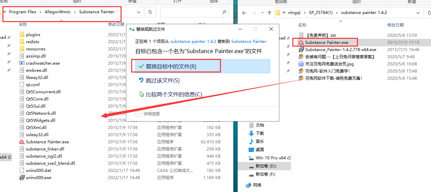Click SP_25764(1) in right breadcrumb

click(320, 13)
